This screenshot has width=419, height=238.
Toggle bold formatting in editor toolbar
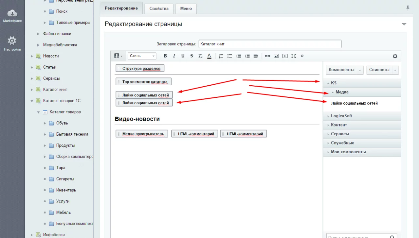tap(165, 56)
